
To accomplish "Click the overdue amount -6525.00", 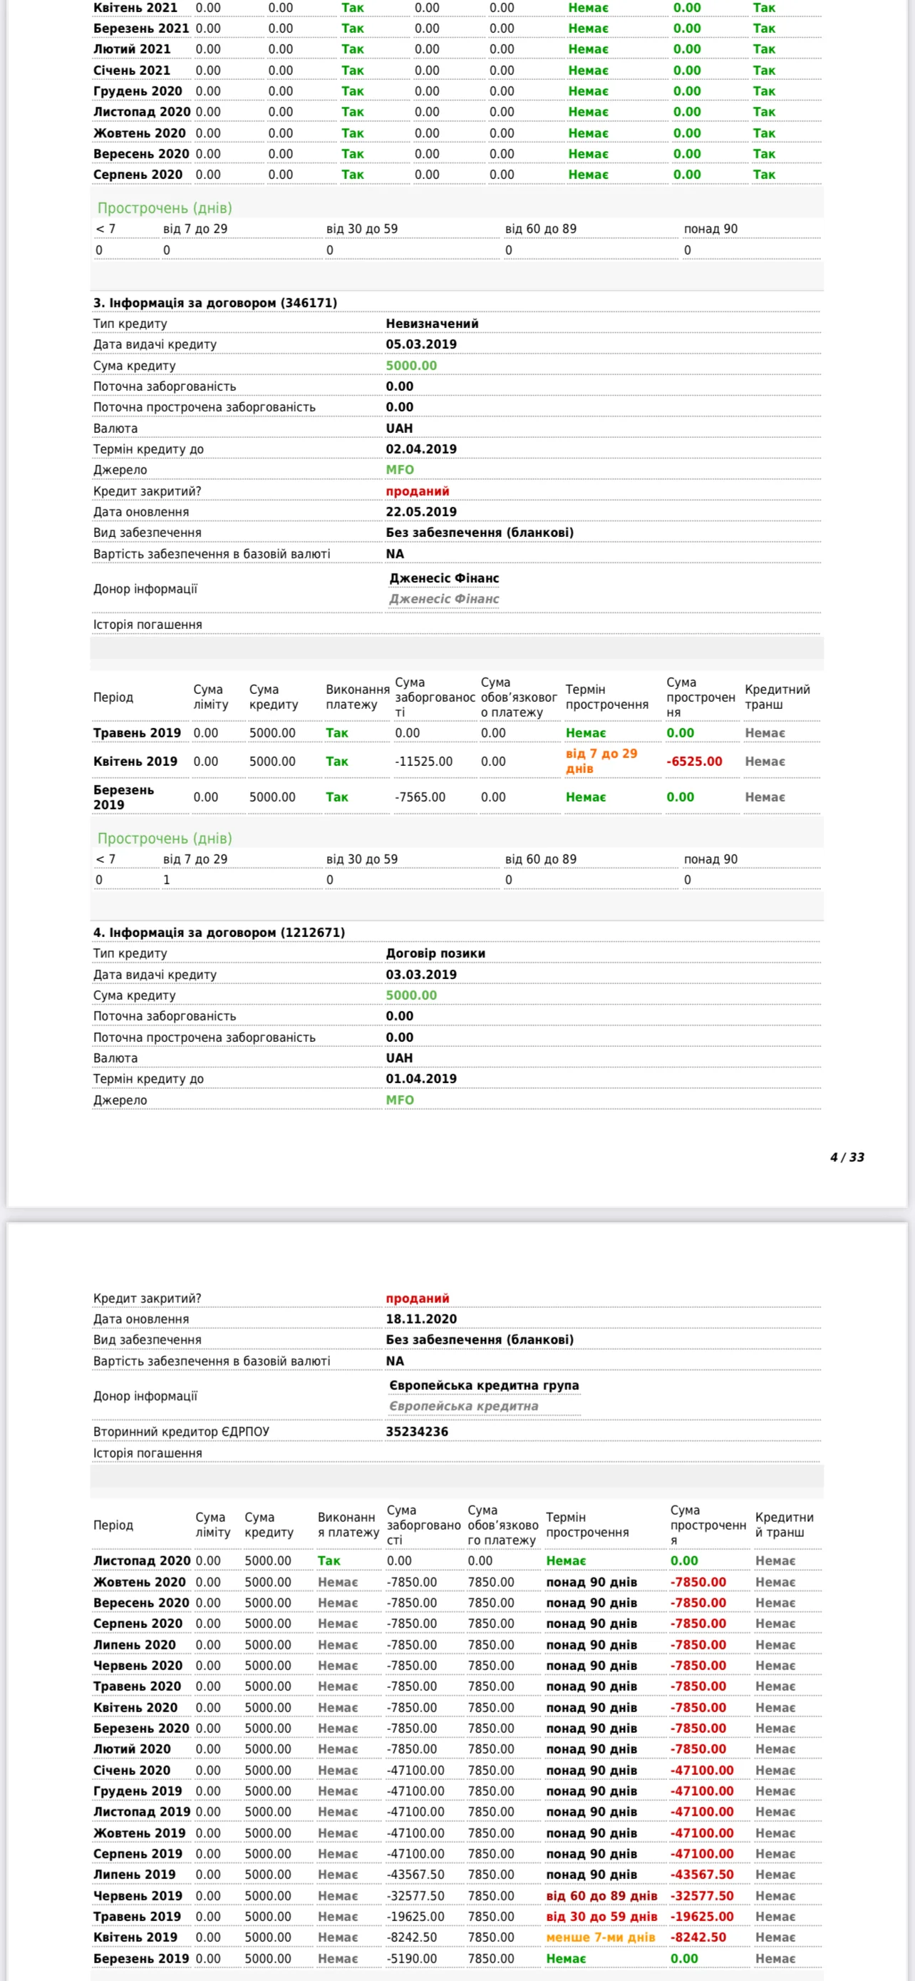I will pos(695,762).
